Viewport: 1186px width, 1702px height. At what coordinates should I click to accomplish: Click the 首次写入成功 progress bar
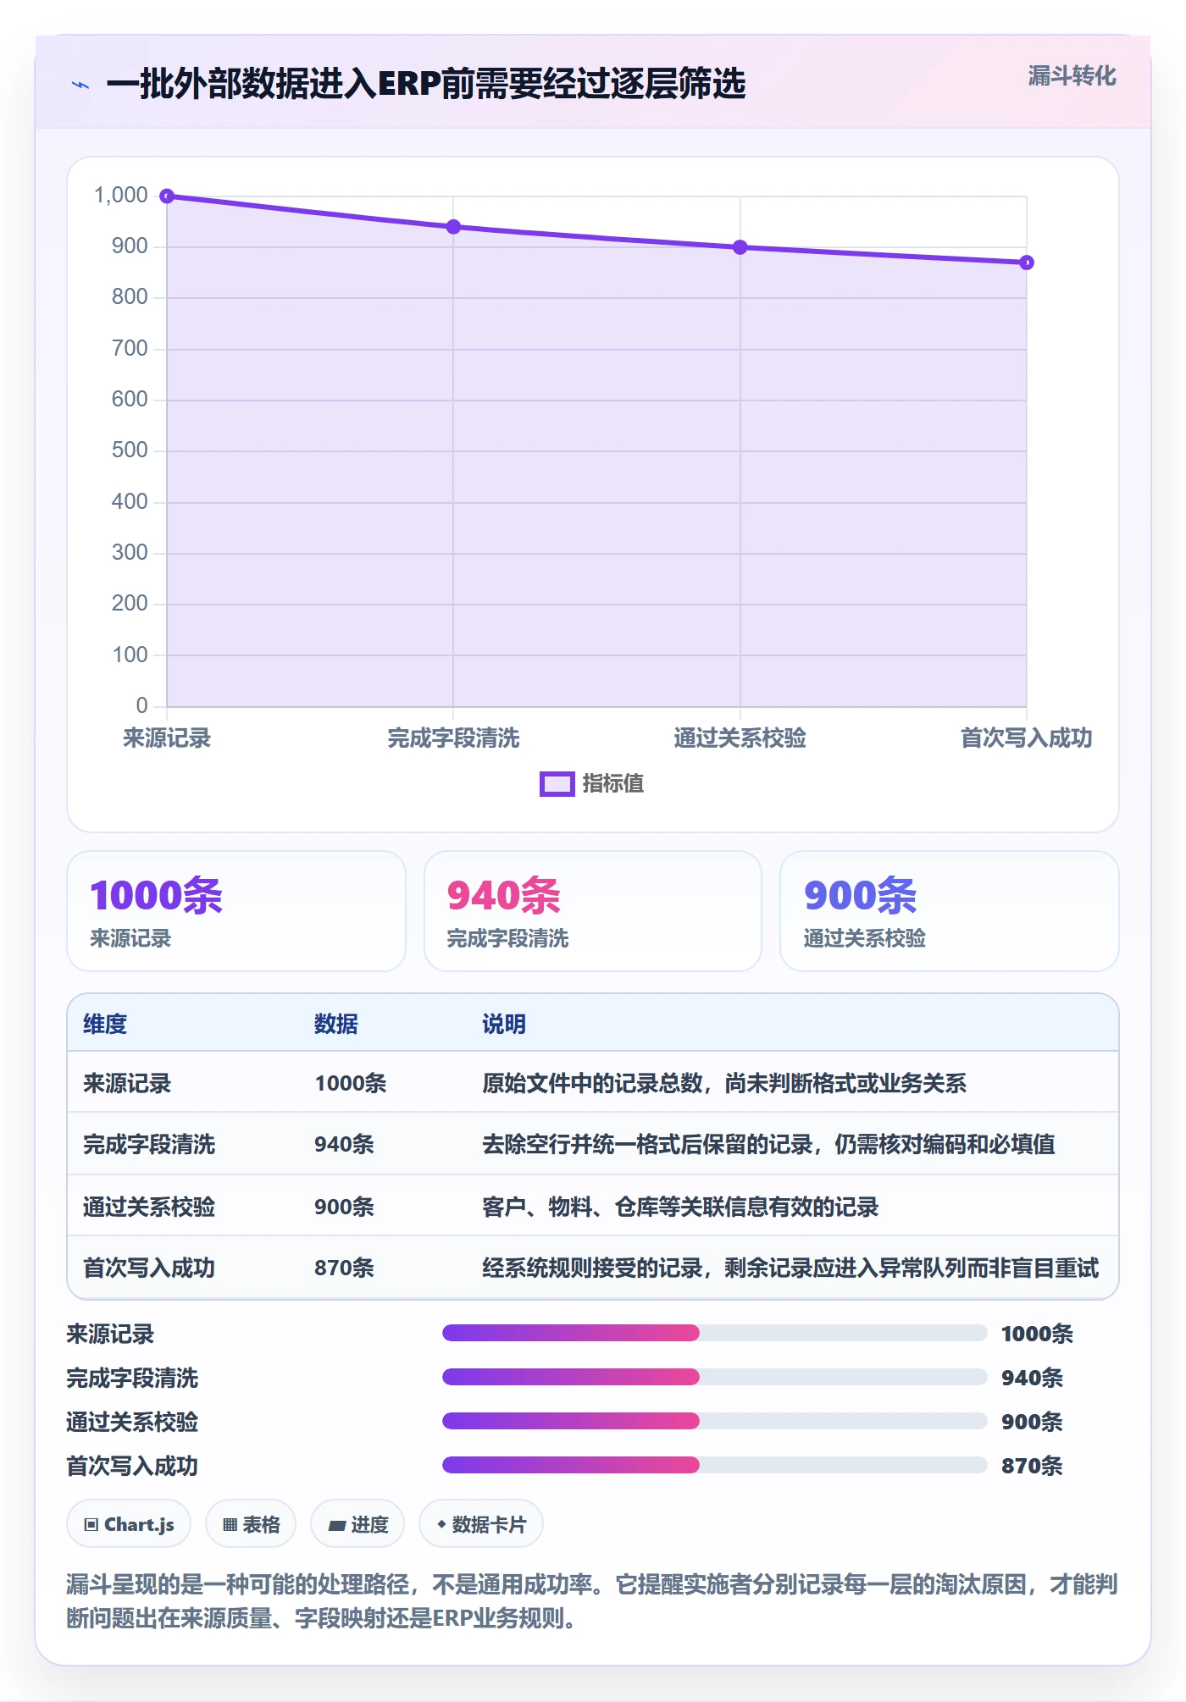pyautogui.click(x=715, y=1466)
